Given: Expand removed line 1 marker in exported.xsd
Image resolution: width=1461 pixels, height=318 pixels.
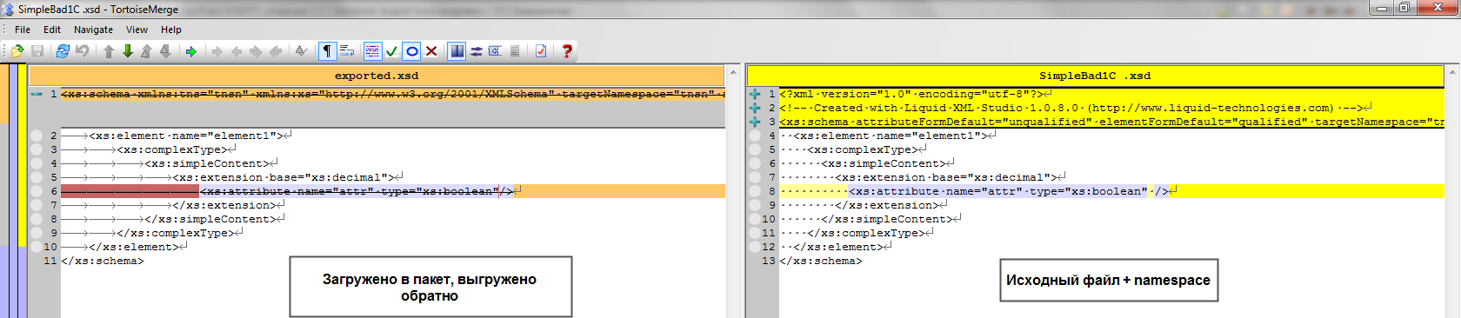Looking at the screenshot, I should click(x=37, y=94).
